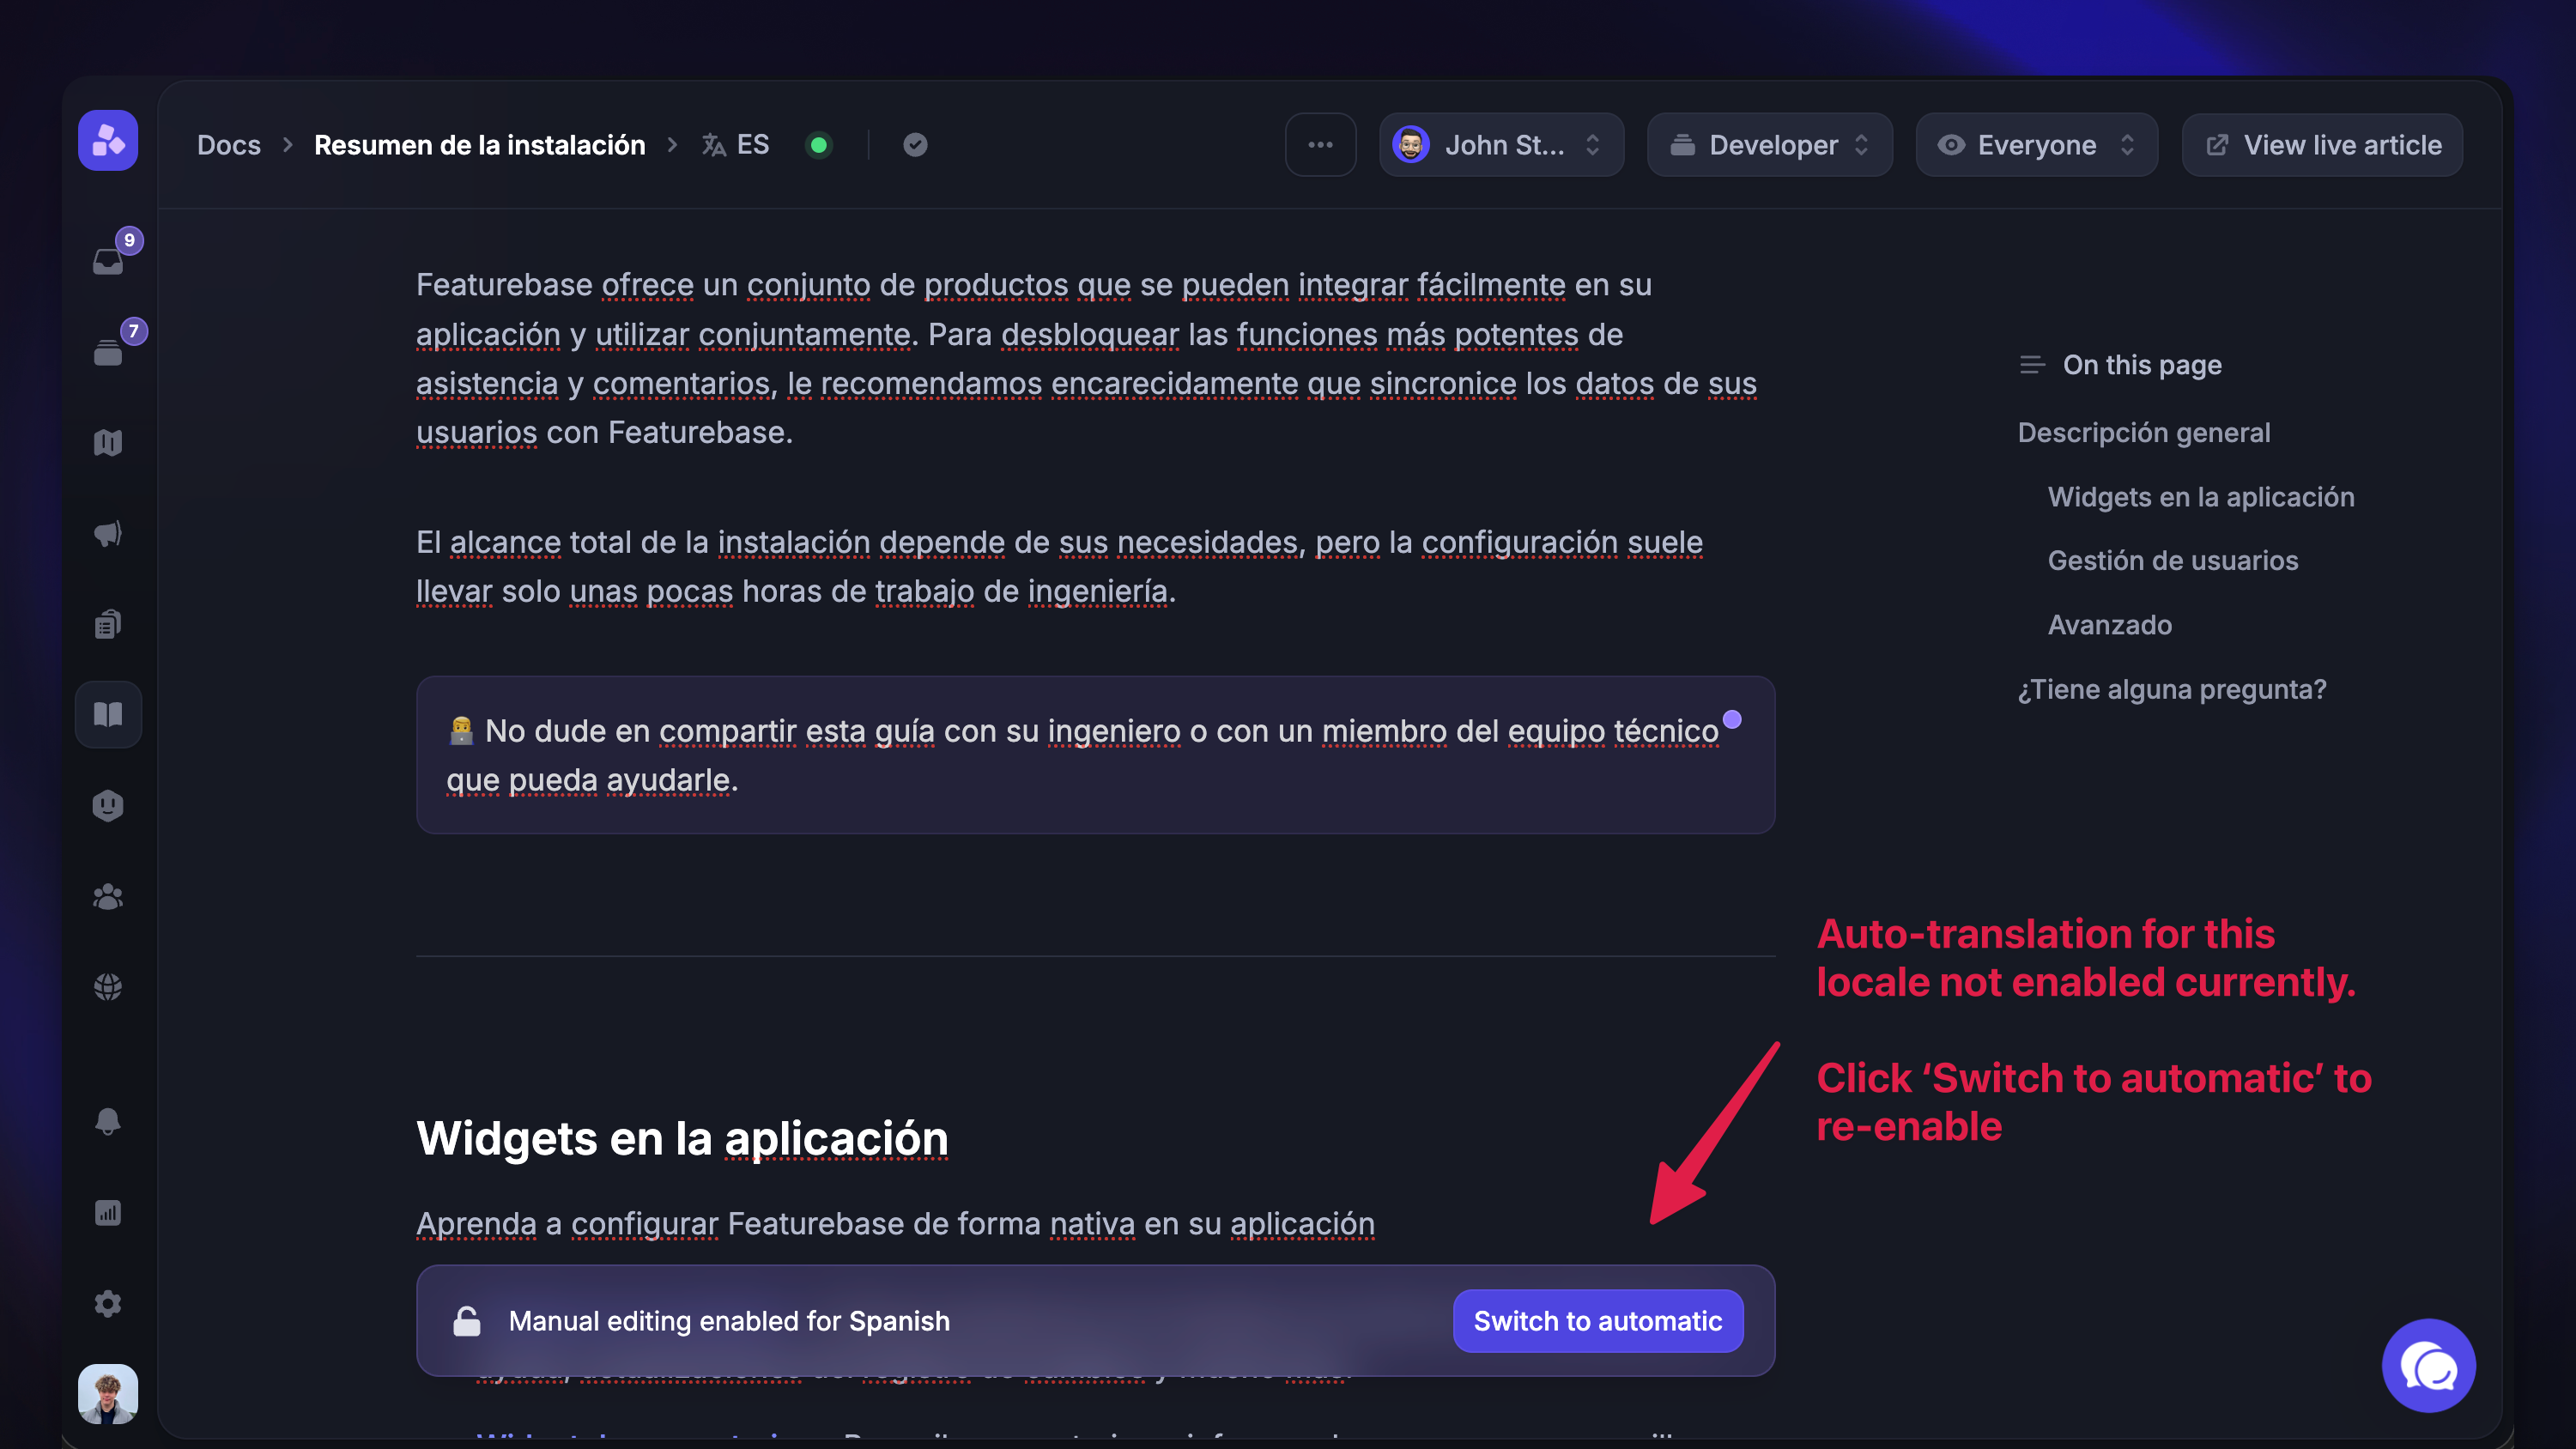The height and width of the screenshot is (1449, 2576).
Task: Click 'Aprenda a configurar Featurebase' line
Action: tap(895, 1223)
